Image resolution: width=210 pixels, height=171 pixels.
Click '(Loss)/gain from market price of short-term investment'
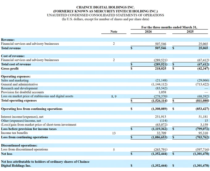coord(39,125)
